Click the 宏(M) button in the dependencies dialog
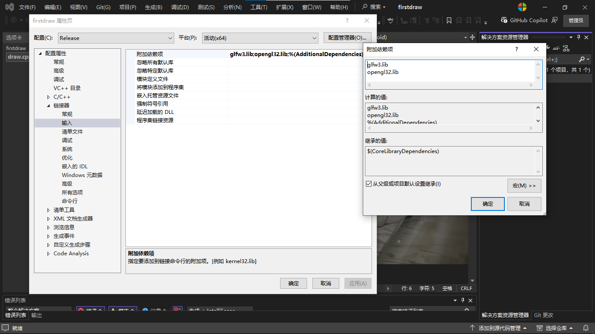 524,186
